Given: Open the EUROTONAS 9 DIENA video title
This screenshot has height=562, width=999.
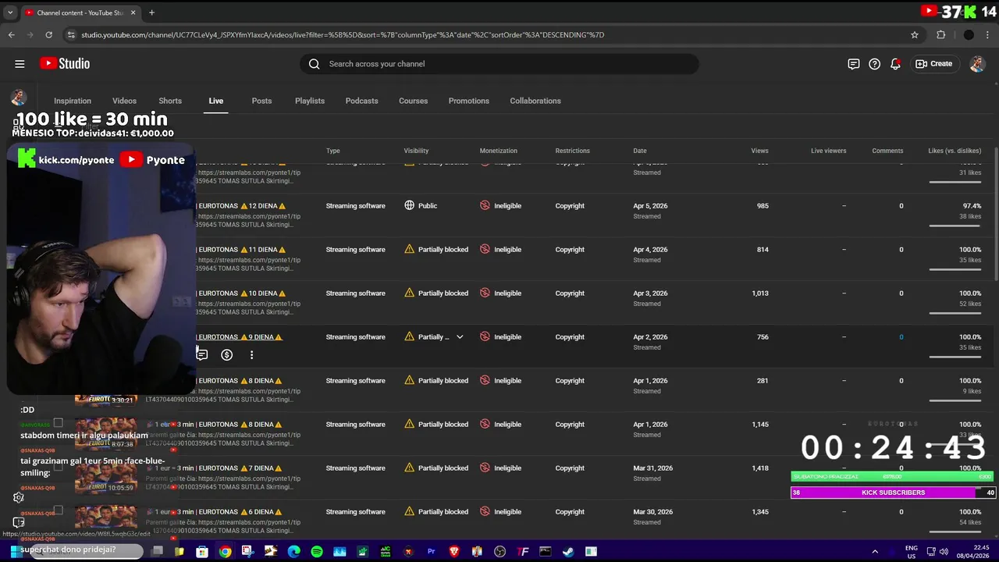Looking at the screenshot, I should pyautogui.click(x=240, y=337).
